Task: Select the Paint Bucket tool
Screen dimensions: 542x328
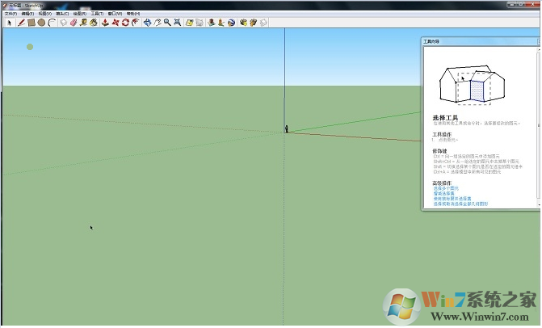Action: (94, 23)
